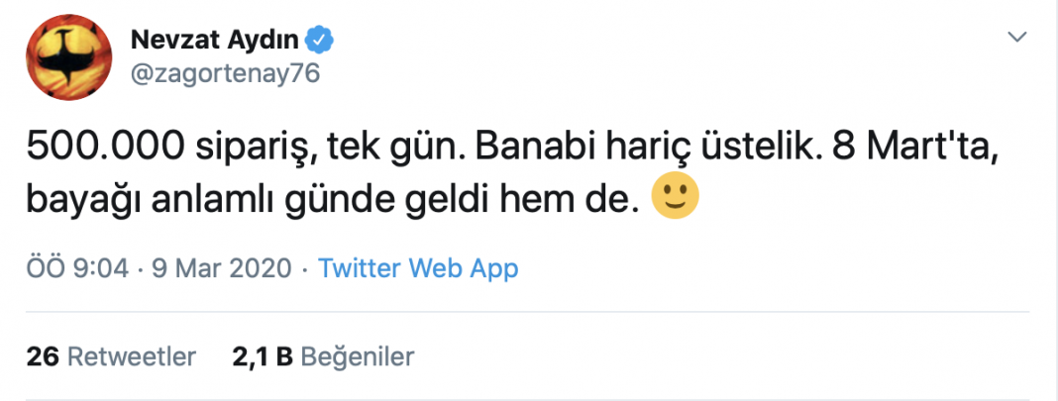Open the Nevzat Aydın display name link

215,42
